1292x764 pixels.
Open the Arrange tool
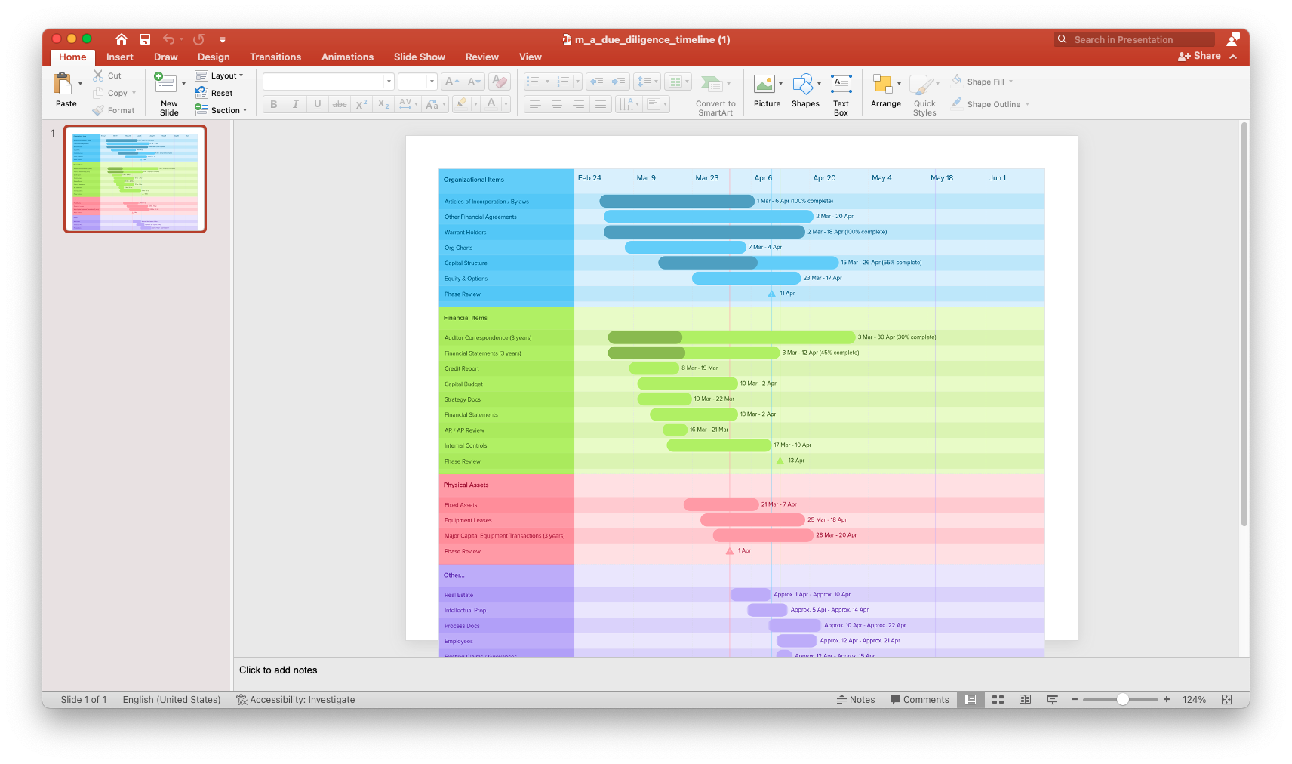click(885, 91)
